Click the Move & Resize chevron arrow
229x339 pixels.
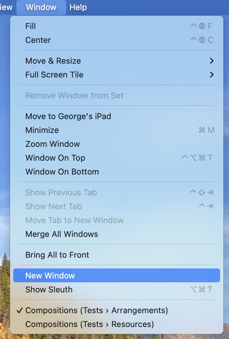click(x=212, y=60)
